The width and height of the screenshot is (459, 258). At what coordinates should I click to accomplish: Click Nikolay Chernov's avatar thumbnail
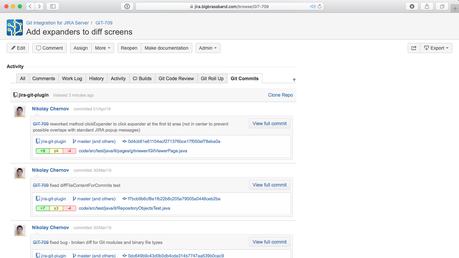point(19,111)
